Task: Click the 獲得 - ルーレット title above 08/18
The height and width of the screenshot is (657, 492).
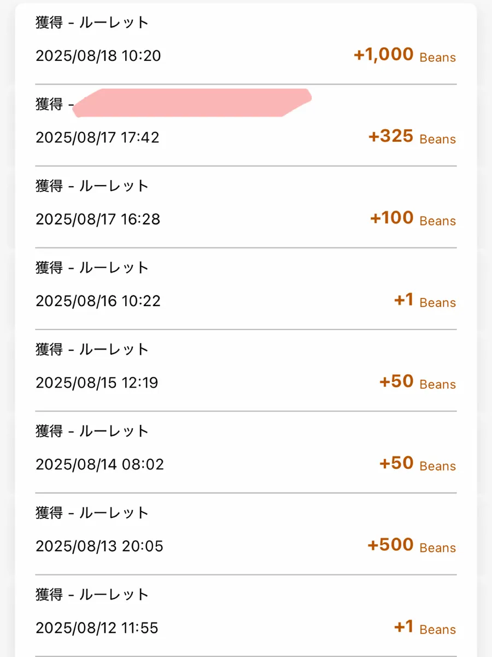Action: click(92, 22)
